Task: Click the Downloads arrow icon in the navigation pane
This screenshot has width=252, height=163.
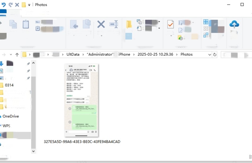Action: click(x=2, y=64)
